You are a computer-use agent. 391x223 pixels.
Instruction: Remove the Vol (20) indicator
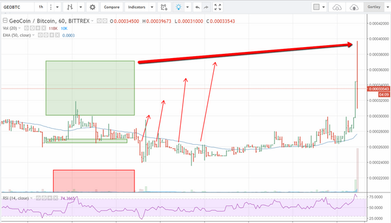(x=43, y=28)
